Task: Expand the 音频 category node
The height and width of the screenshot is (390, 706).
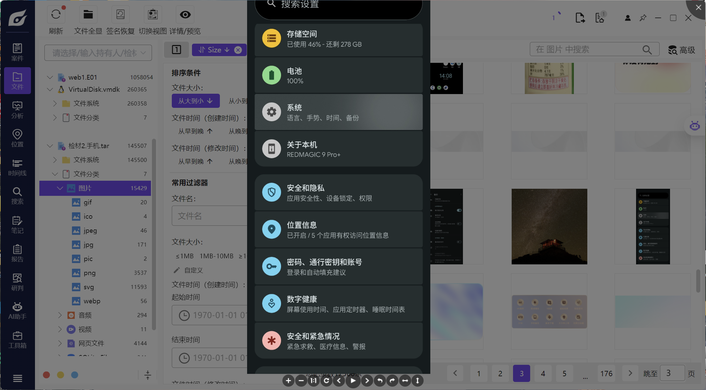Action: pyautogui.click(x=60, y=315)
